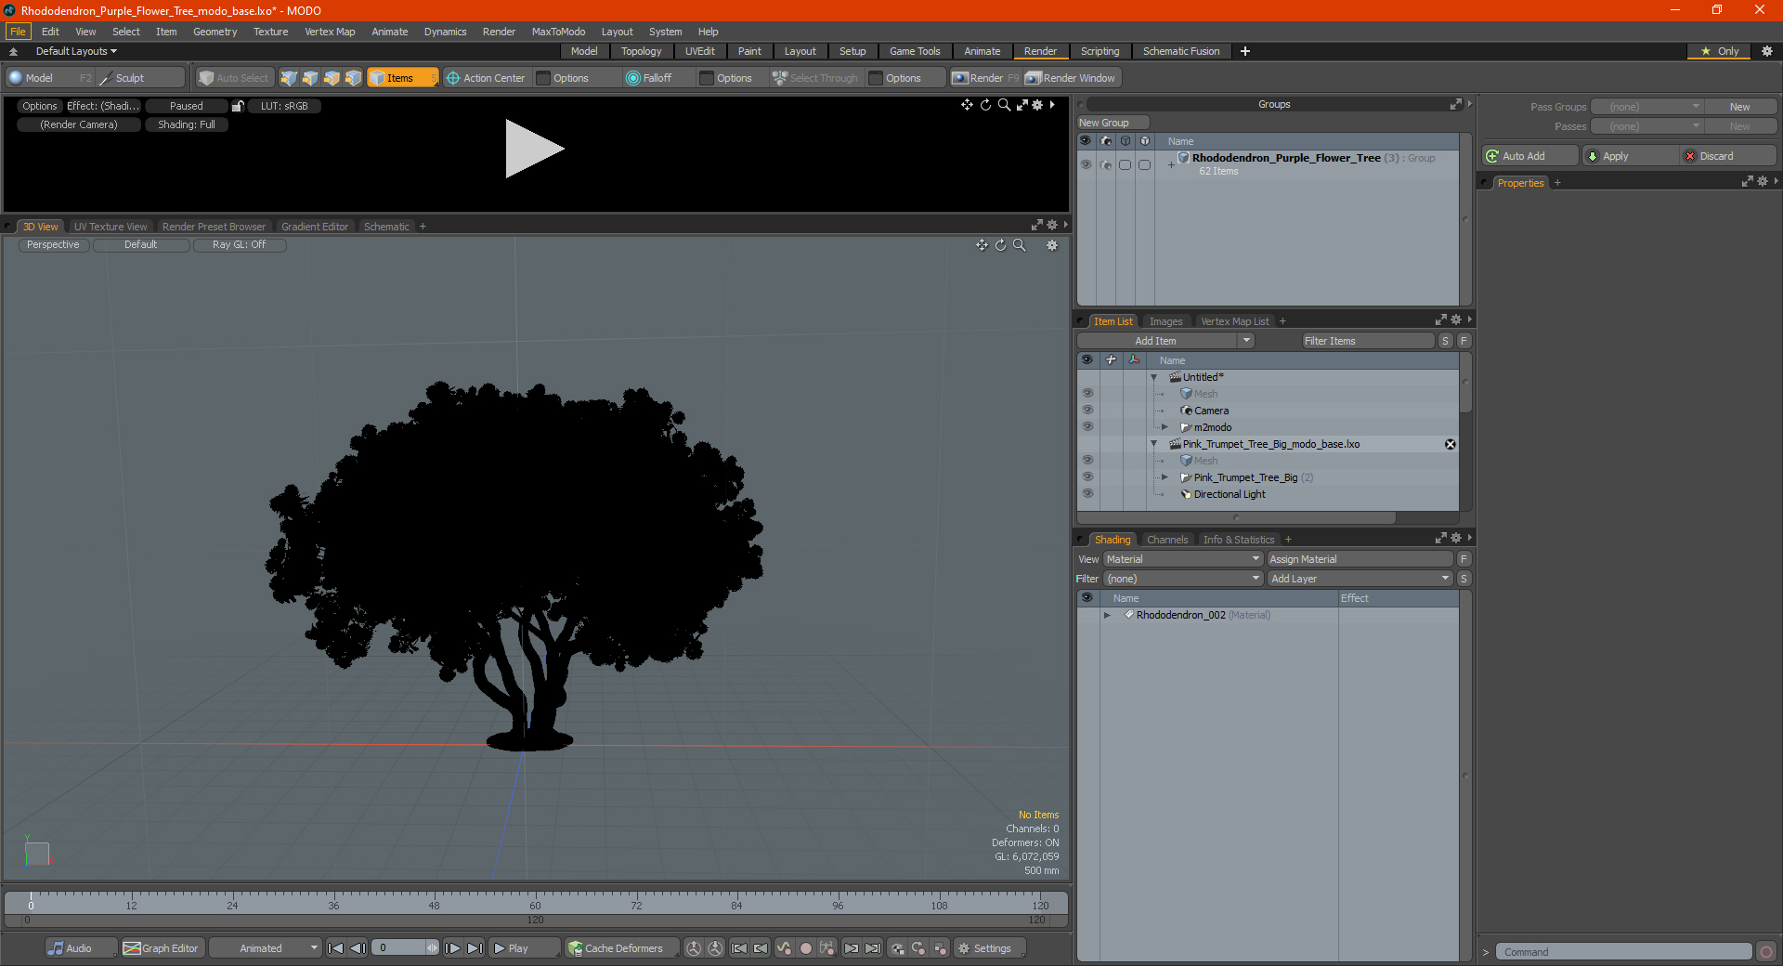Open the Texture menu
1783x966 pixels.
click(270, 32)
